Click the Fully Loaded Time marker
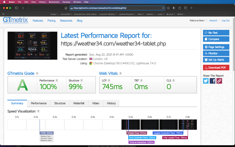Image resolution: width=235 pixels, height=147 pixels. tap(175, 138)
